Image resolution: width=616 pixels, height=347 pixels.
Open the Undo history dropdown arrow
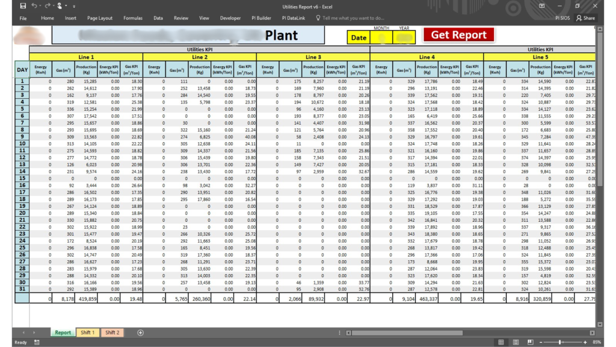click(40, 6)
